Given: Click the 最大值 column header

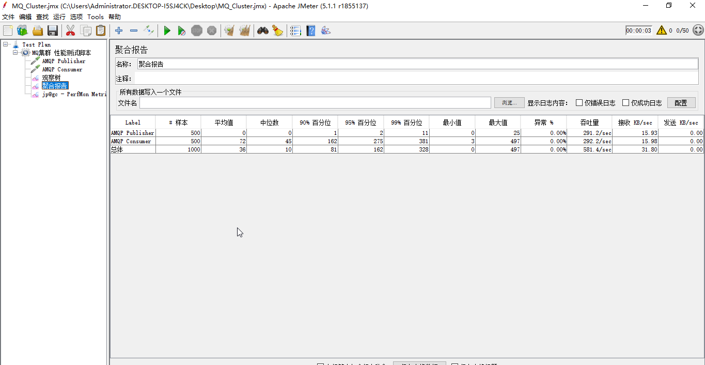Looking at the screenshot, I should [x=498, y=123].
